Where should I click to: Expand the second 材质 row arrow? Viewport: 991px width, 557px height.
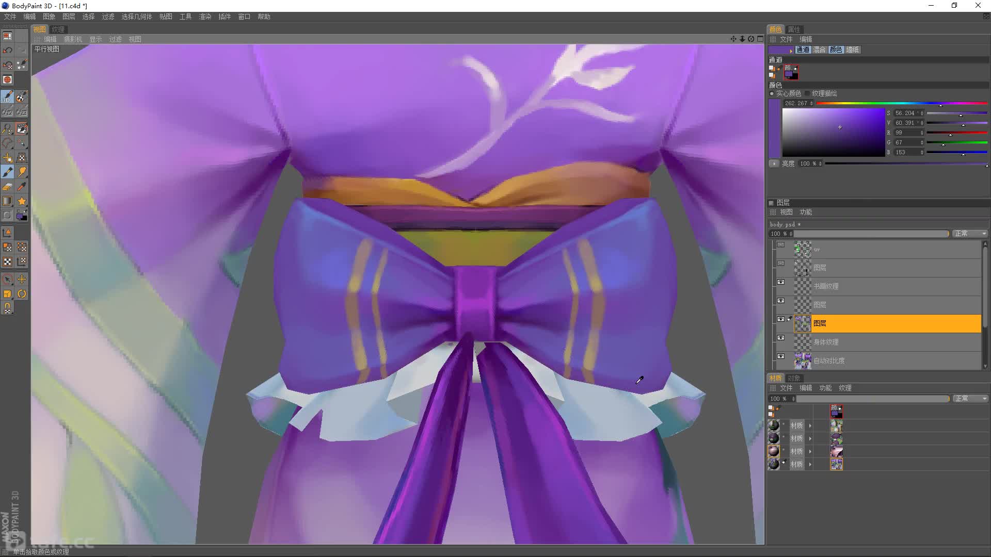[810, 438]
